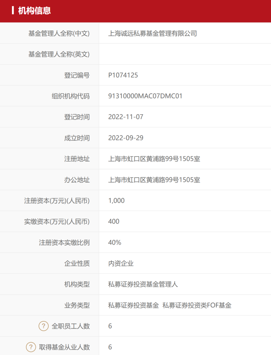Click the 实缴资本(万元)(人民币) label
The width and height of the screenshot is (271, 355).
(57, 222)
